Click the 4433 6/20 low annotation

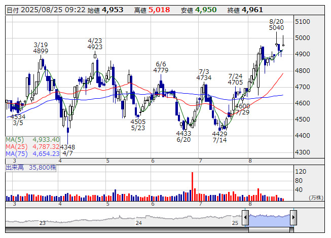point(183,136)
